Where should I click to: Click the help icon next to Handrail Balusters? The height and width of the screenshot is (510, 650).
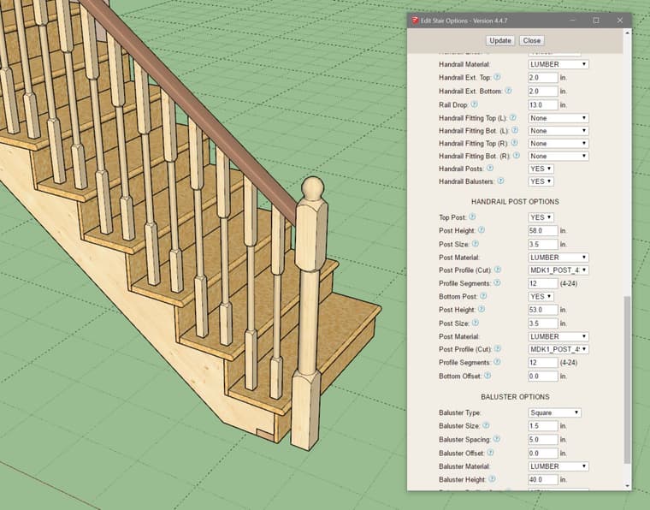(x=501, y=181)
